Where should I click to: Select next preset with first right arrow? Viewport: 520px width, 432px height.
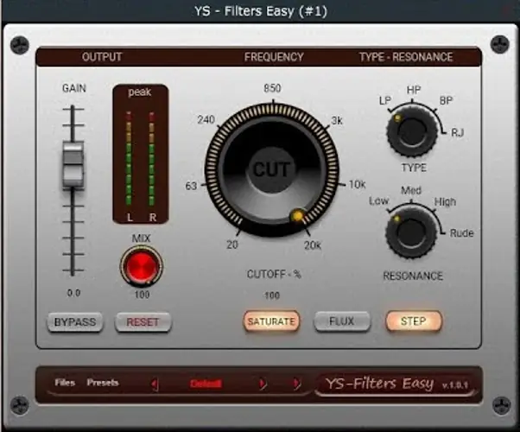pos(263,384)
